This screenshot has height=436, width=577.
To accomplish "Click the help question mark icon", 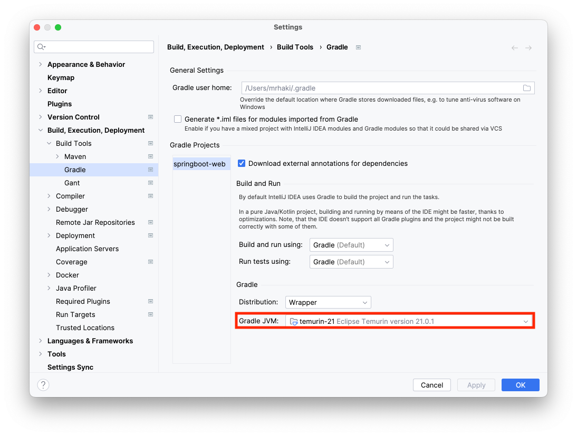I will (43, 384).
